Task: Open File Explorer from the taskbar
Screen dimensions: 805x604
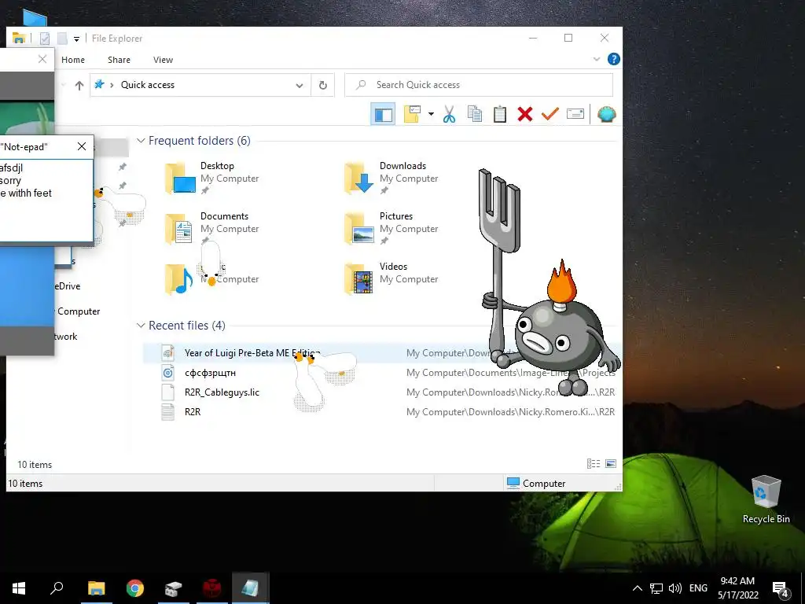Action: point(96,588)
